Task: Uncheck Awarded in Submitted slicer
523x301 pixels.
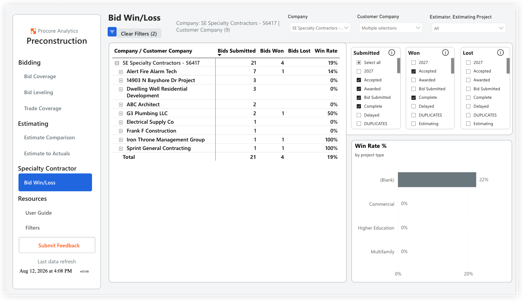Action: [x=359, y=89]
